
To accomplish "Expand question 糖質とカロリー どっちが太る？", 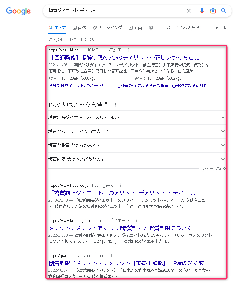I will point(137,131).
